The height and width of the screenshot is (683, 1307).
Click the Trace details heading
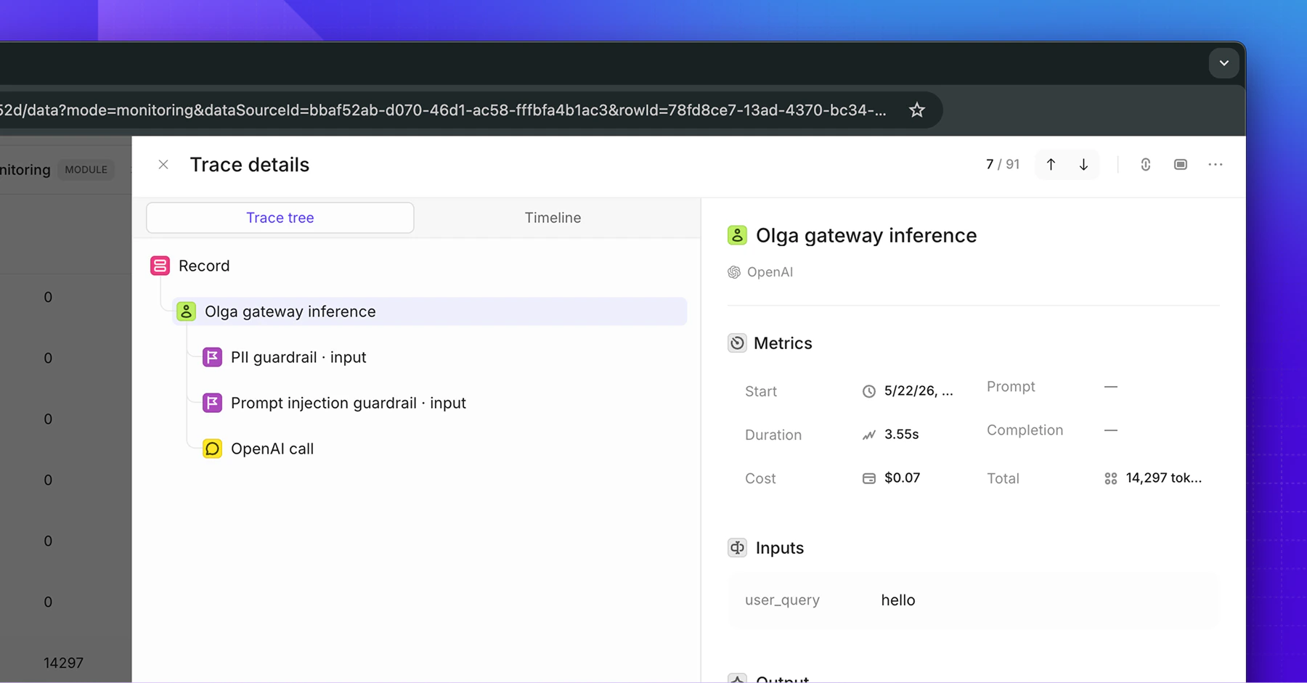coord(250,165)
